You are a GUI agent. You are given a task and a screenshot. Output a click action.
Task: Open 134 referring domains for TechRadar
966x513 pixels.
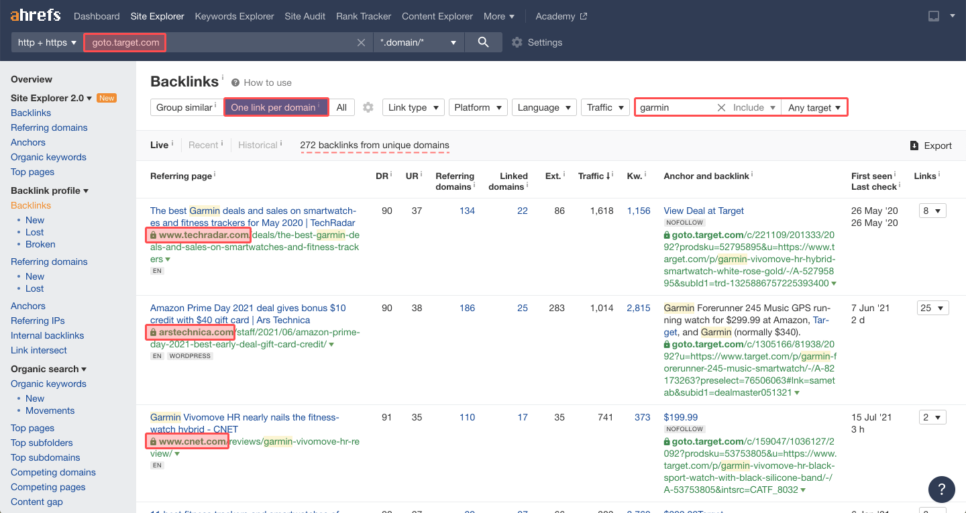click(x=467, y=211)
